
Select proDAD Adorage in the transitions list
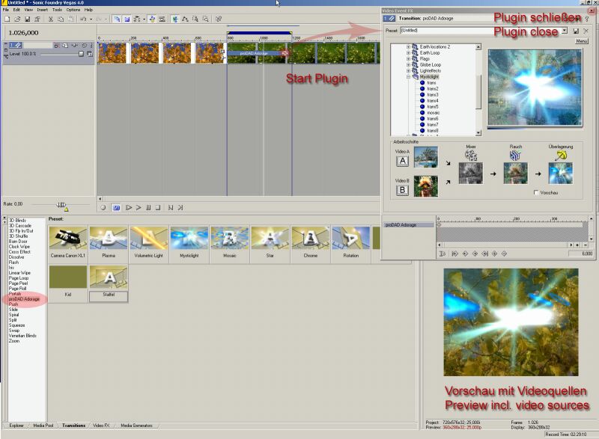(24, 299)
